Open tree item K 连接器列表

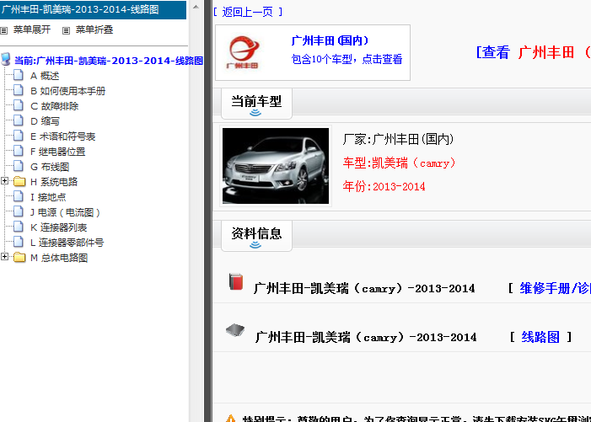58,227
